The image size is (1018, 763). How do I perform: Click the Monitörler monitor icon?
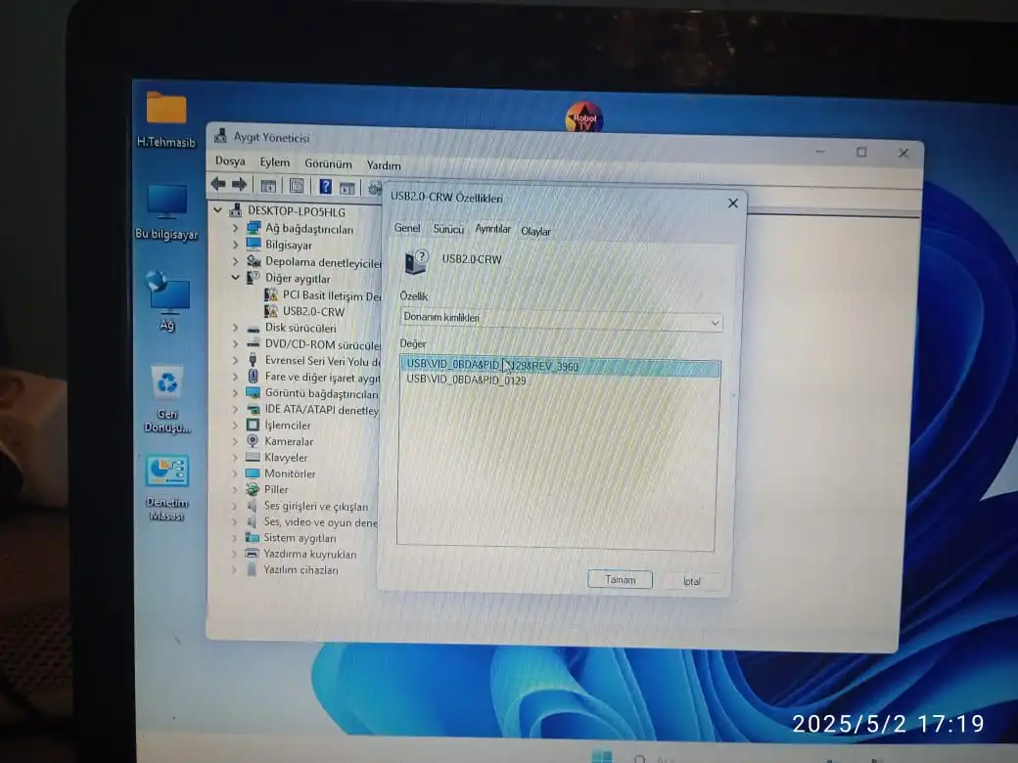(x=253, y=473)
